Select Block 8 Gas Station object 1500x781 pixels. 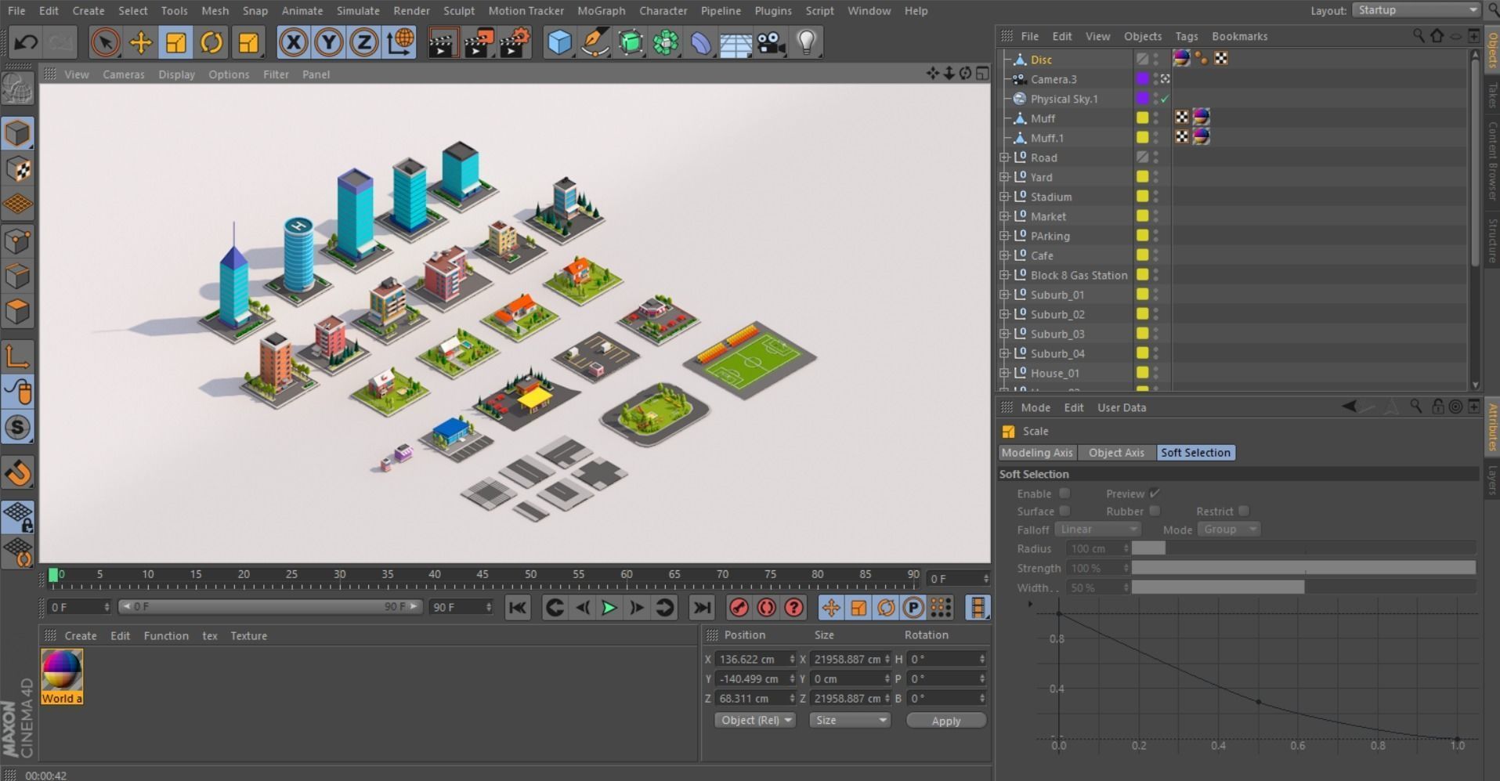[1079, 275]
